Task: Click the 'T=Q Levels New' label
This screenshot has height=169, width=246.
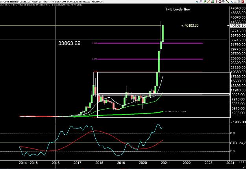Action: point(178,9)
